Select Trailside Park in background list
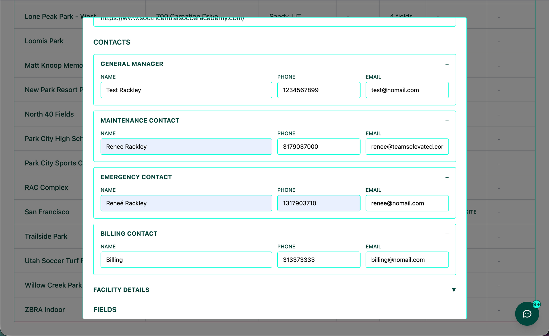 46,236
